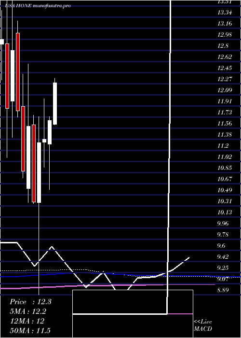Click the 10.85 price axis label
Image resolution: width=241 pixels, height=338 pixels.
pos(225,168)
